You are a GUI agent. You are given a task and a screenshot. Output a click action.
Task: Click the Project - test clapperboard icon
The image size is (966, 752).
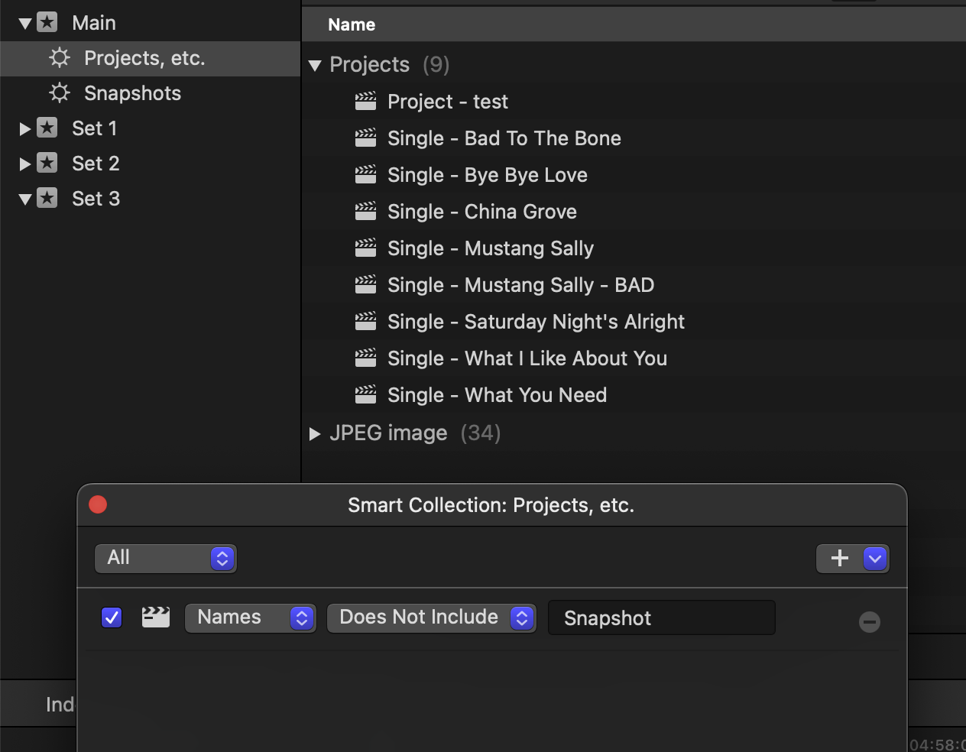(366, 102)
